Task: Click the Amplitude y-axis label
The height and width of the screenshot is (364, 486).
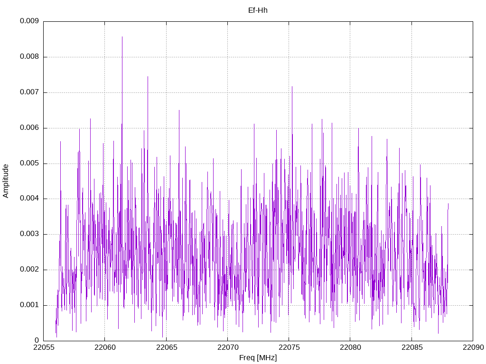Action: pos(6,181)
